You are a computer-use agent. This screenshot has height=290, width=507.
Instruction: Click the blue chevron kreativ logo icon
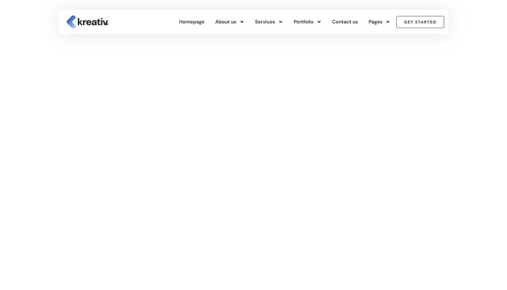71,21
